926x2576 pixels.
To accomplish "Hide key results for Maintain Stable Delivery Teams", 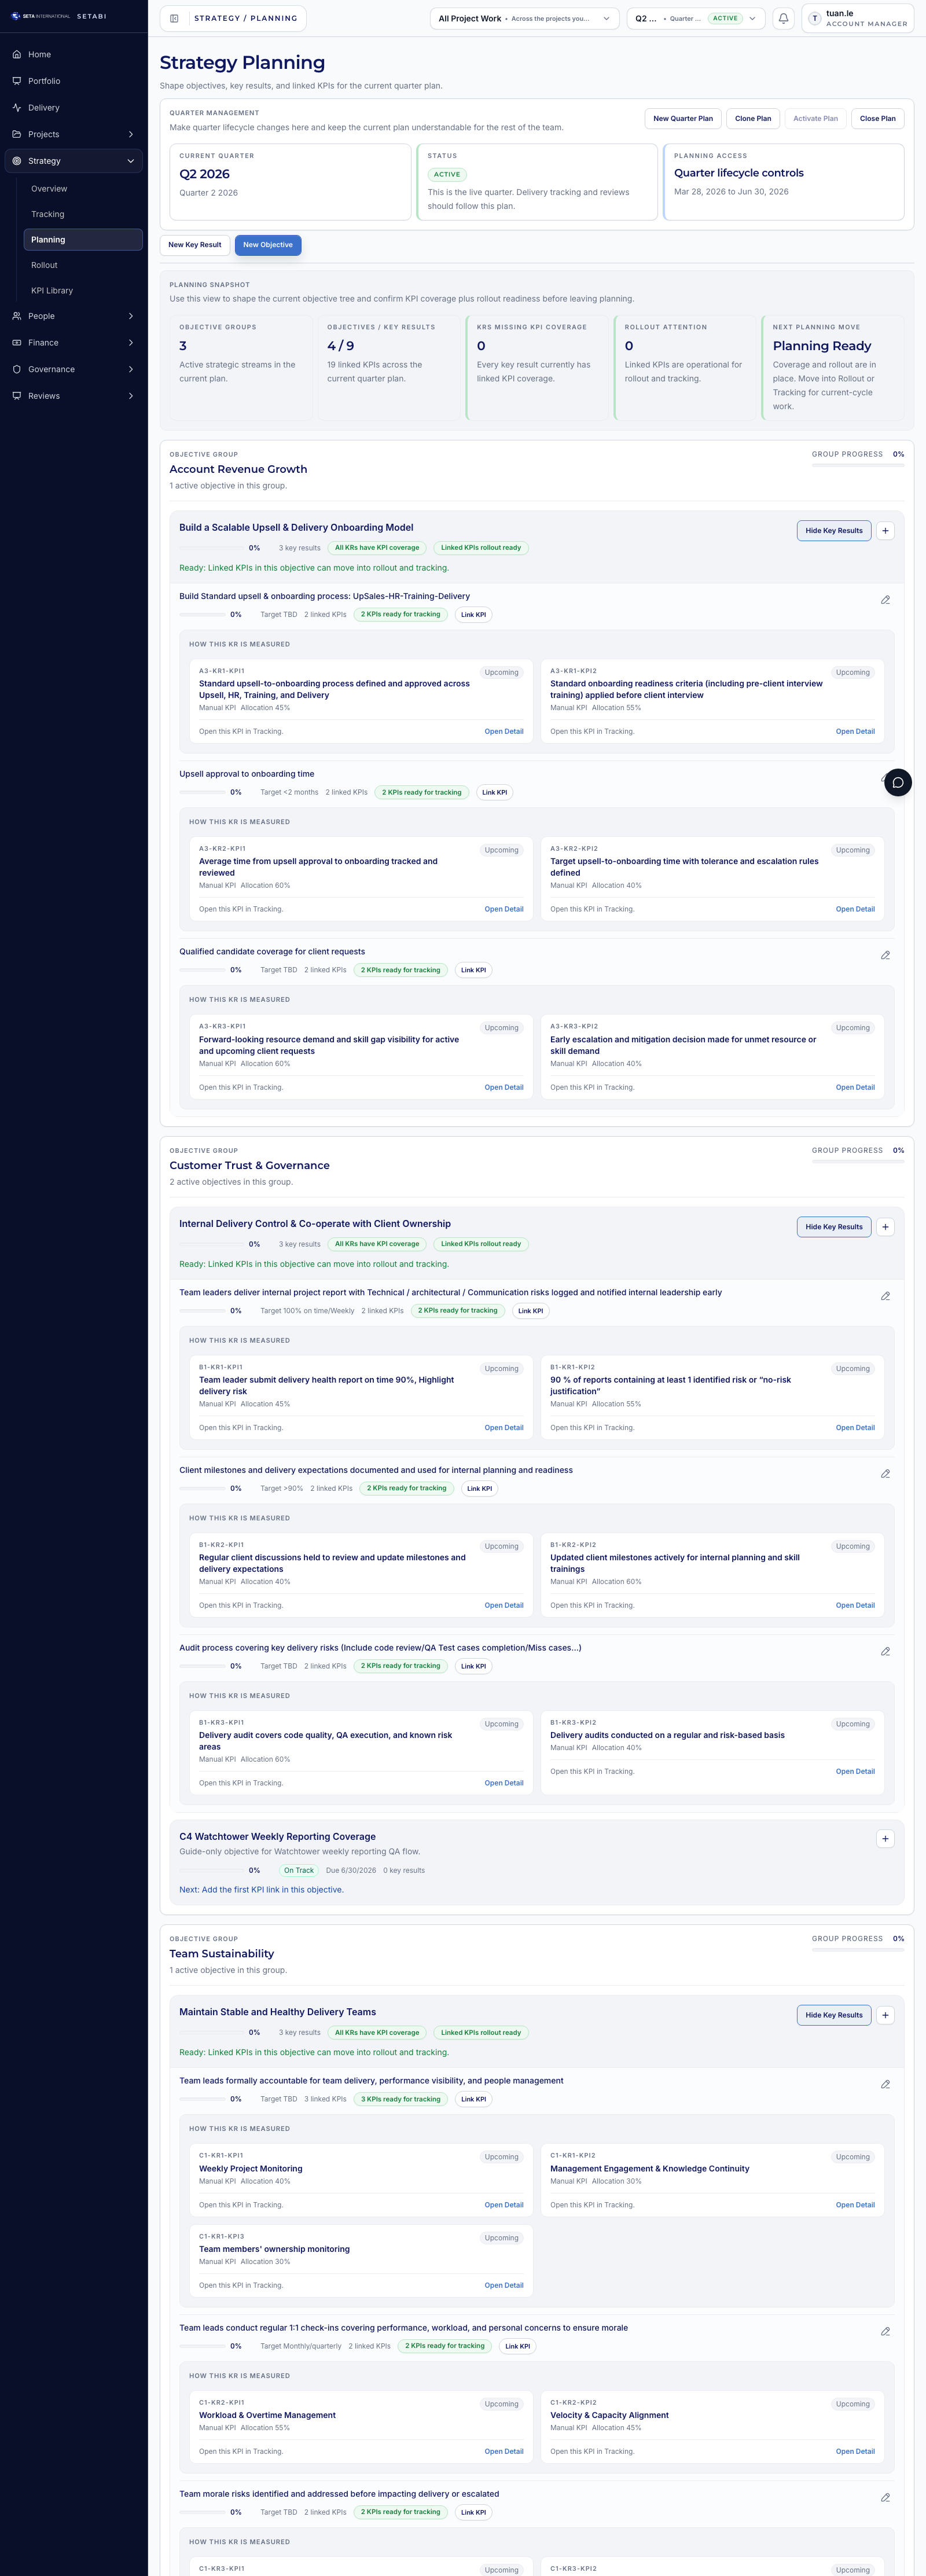I will click(833, 2015).
